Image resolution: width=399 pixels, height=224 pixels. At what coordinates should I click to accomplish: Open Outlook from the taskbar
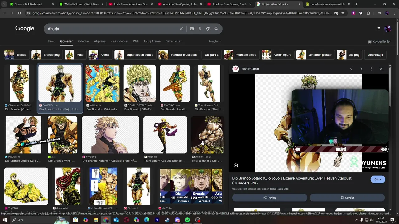pyautogui.click(x=116, y=220)
